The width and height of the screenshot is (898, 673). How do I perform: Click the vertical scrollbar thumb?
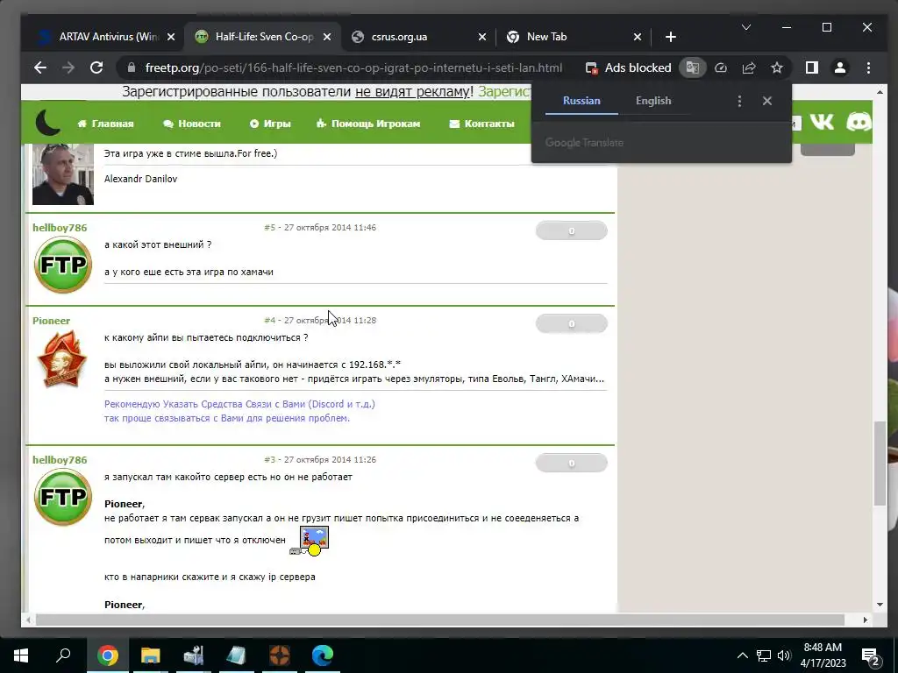coord(880,464)
